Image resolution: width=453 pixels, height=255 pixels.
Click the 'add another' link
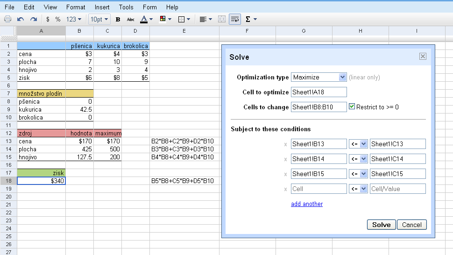pos(306,204)
